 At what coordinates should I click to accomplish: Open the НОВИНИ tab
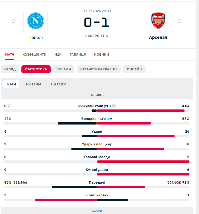point(102,54)
